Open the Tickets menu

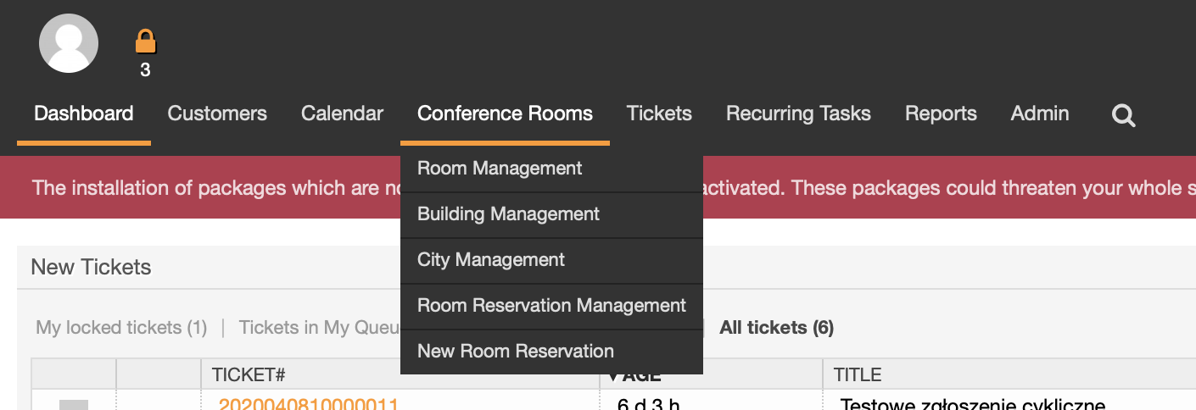pyautogui.click(x=659, y=114)
